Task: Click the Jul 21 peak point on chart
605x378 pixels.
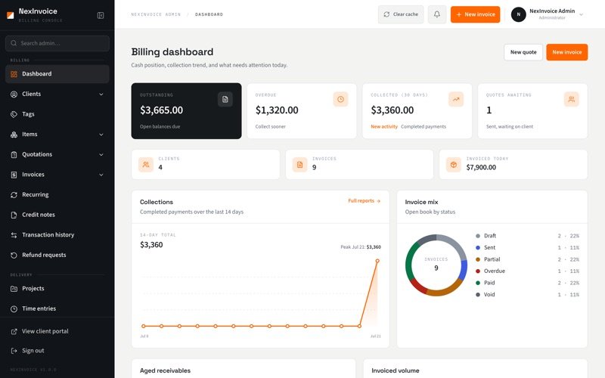Action: click(x=377, y=261)
